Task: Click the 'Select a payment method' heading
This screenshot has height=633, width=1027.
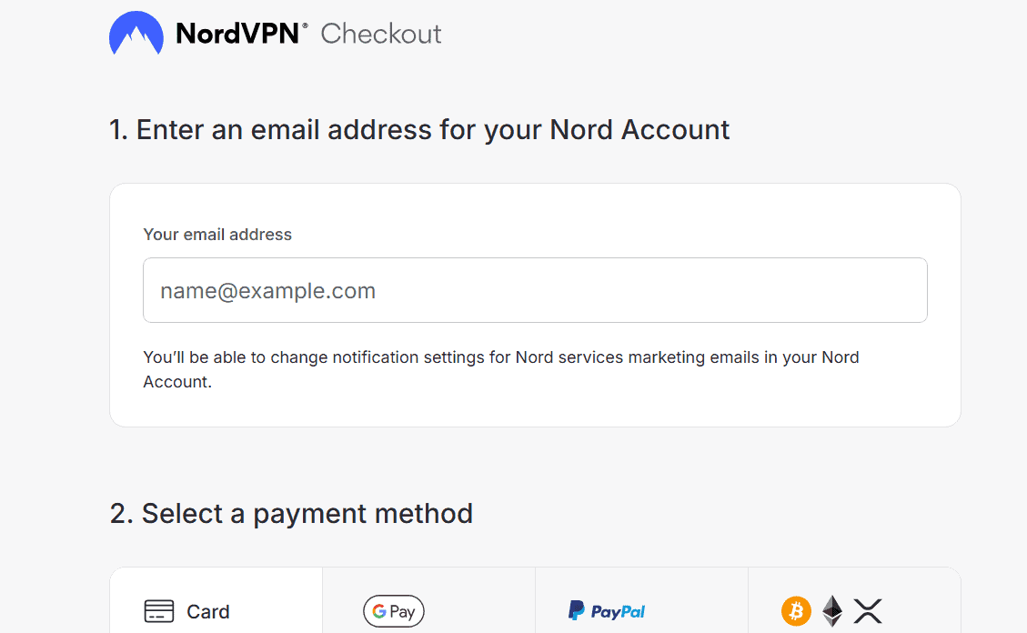Action: point(291,514)
